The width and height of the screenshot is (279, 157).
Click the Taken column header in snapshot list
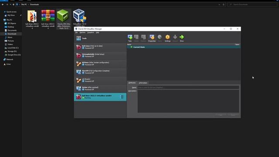pyautogui.click(x=237, y=44)
